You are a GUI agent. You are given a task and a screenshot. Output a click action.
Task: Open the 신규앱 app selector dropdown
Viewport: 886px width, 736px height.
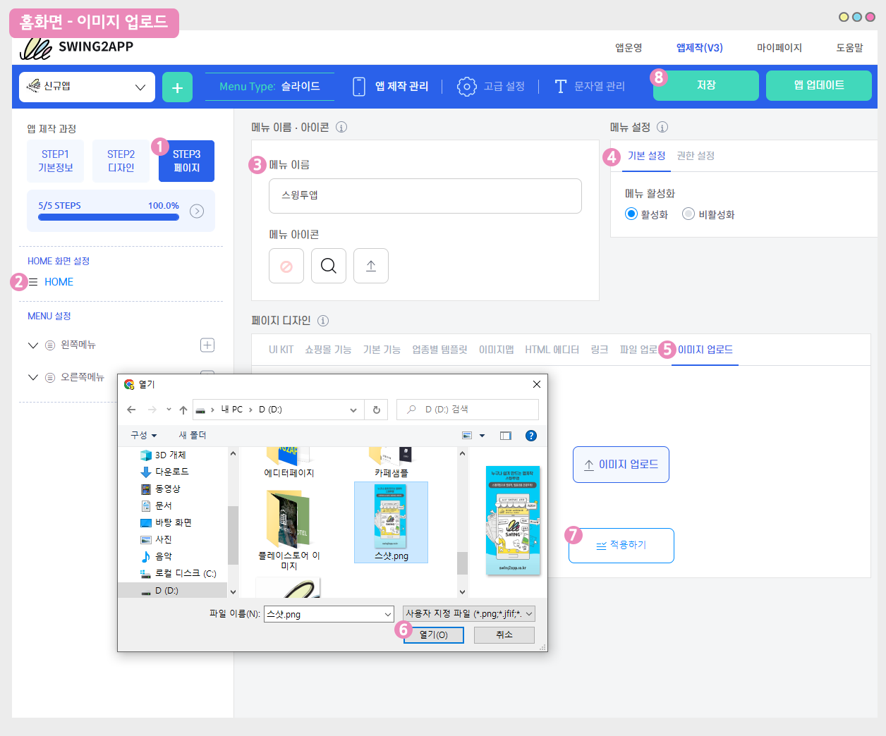pos(87,87)
